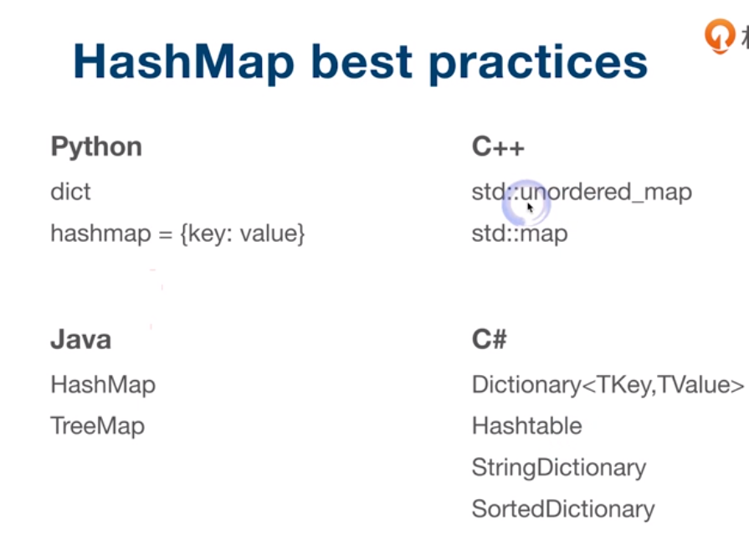Click the std::map entry
This screenshot has height=545, width=749.
pyautogui.click(x=520, y=234)
